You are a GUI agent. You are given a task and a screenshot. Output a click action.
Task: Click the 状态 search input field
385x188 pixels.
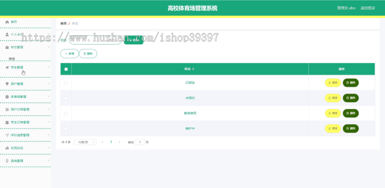point(95,40)
